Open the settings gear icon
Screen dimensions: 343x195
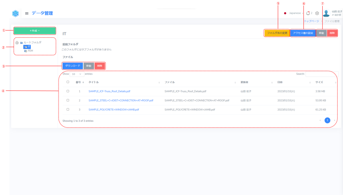(317, 13)
